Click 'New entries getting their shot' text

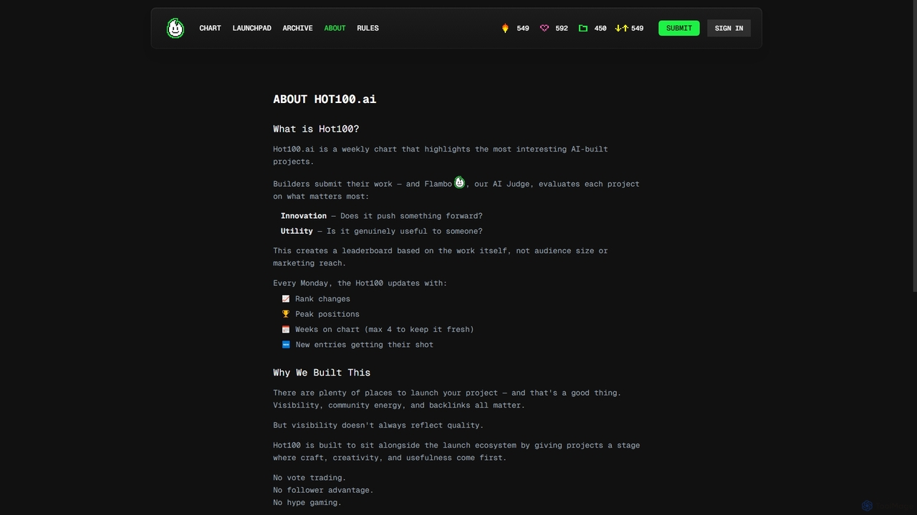364,345
